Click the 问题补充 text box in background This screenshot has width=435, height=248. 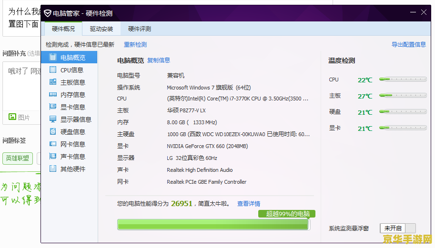tap(22, 86)
